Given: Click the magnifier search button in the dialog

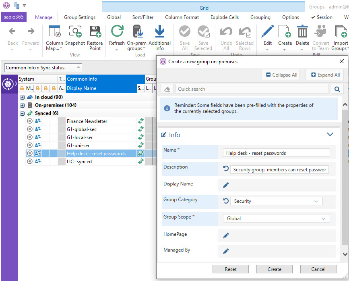Looking at the screenshot, I should click(337, 89).
